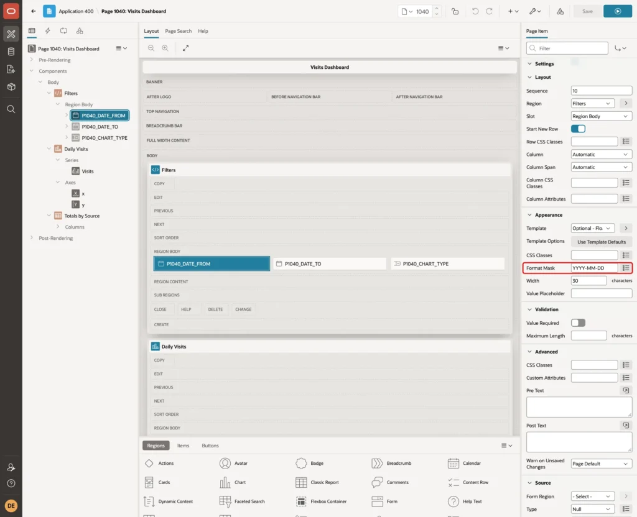This screenshot has width=637, height=517.
Task: Open the search magnifier in the left sidebar
Action: [11, 109]
